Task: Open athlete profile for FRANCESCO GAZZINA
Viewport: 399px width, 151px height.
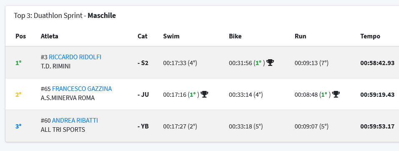Action: click(x=82, y=89)
